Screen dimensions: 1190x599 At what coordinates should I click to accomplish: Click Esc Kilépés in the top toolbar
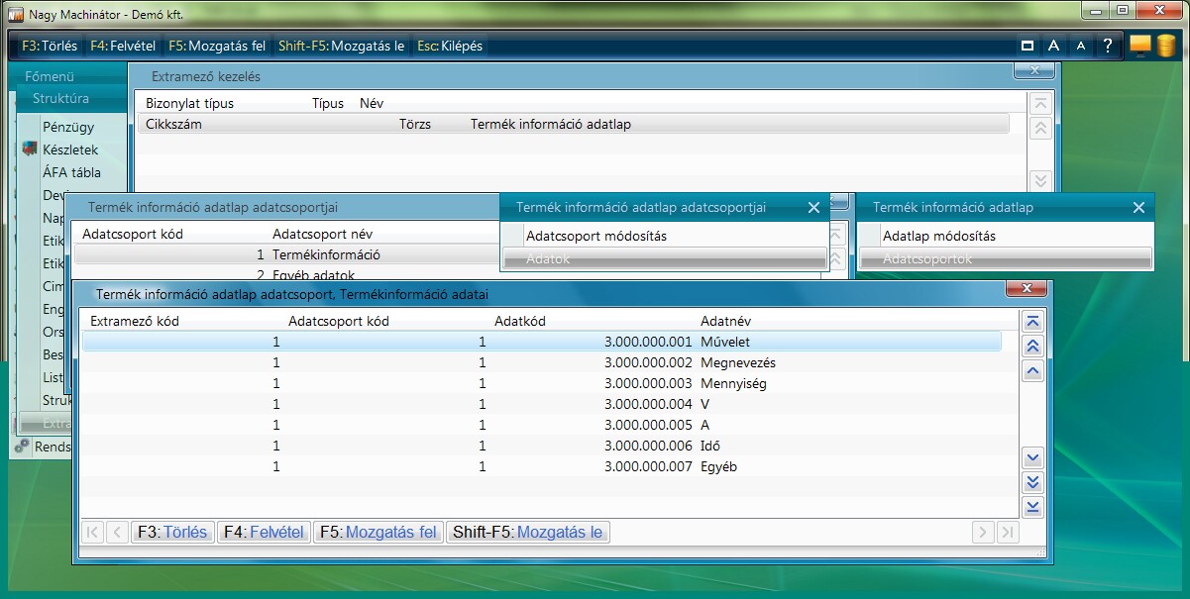(x=449, y=46)
